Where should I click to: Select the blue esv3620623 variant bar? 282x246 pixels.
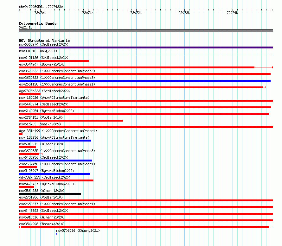pyautogui.click(x=144, y=81)
